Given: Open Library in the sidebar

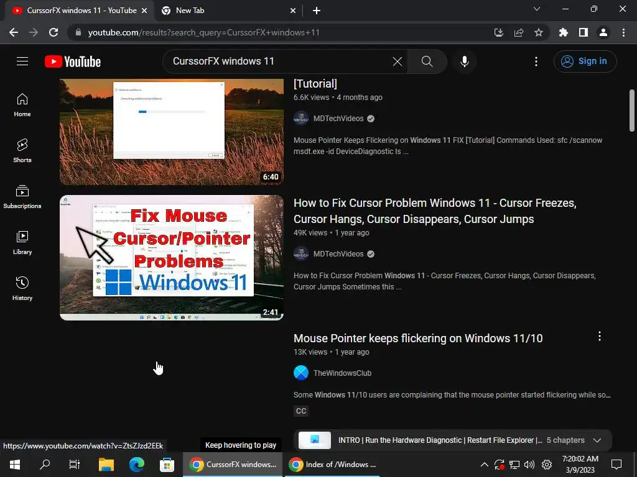Looking at the screenshot, I should 22,243.
